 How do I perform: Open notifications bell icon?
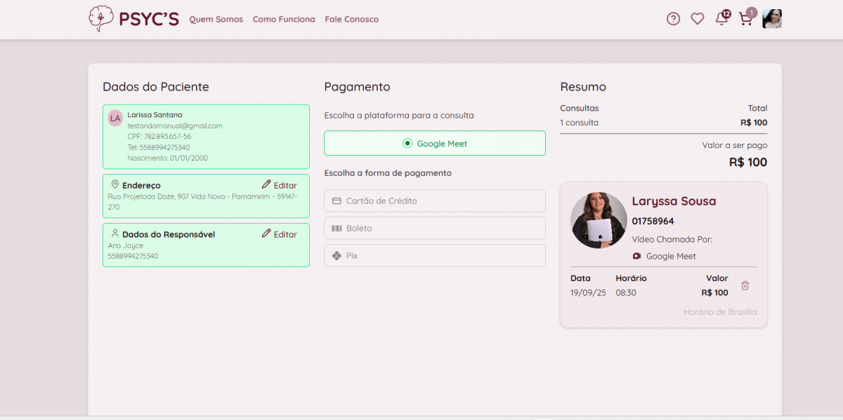tap(721, 19)
